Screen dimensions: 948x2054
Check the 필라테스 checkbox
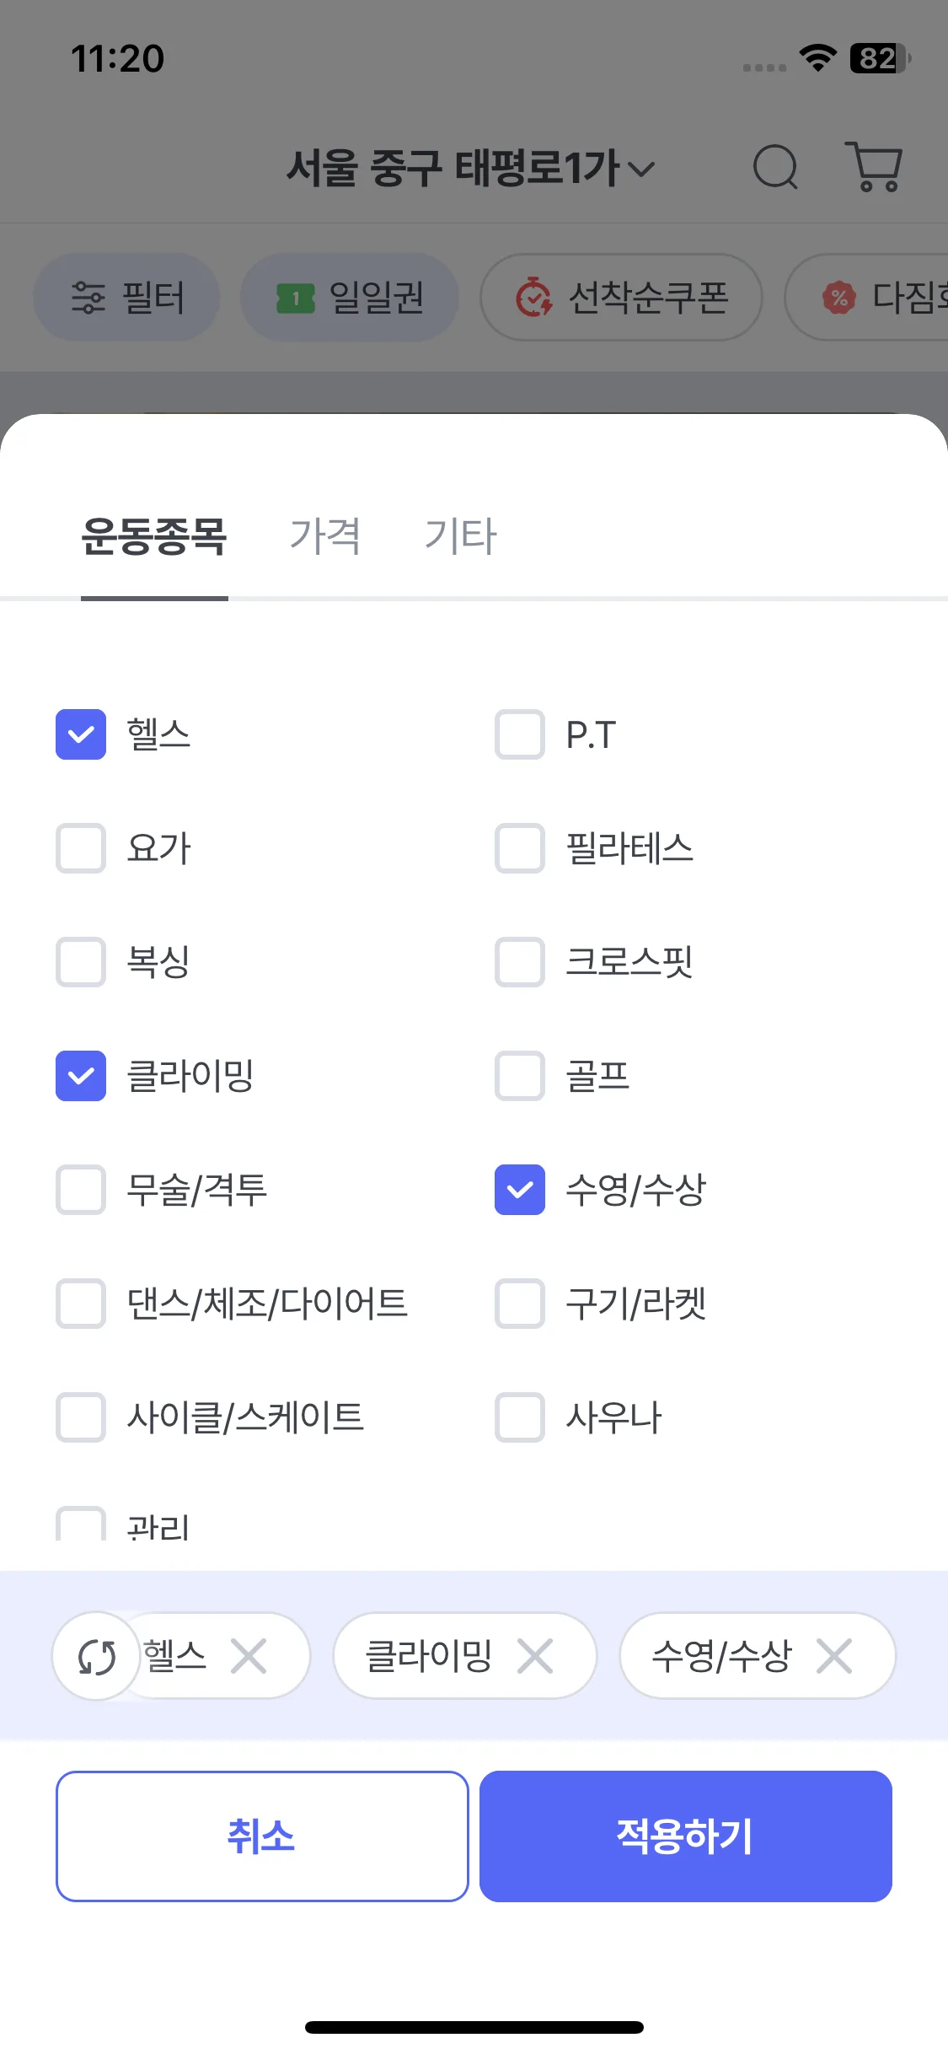pos(520,848)
